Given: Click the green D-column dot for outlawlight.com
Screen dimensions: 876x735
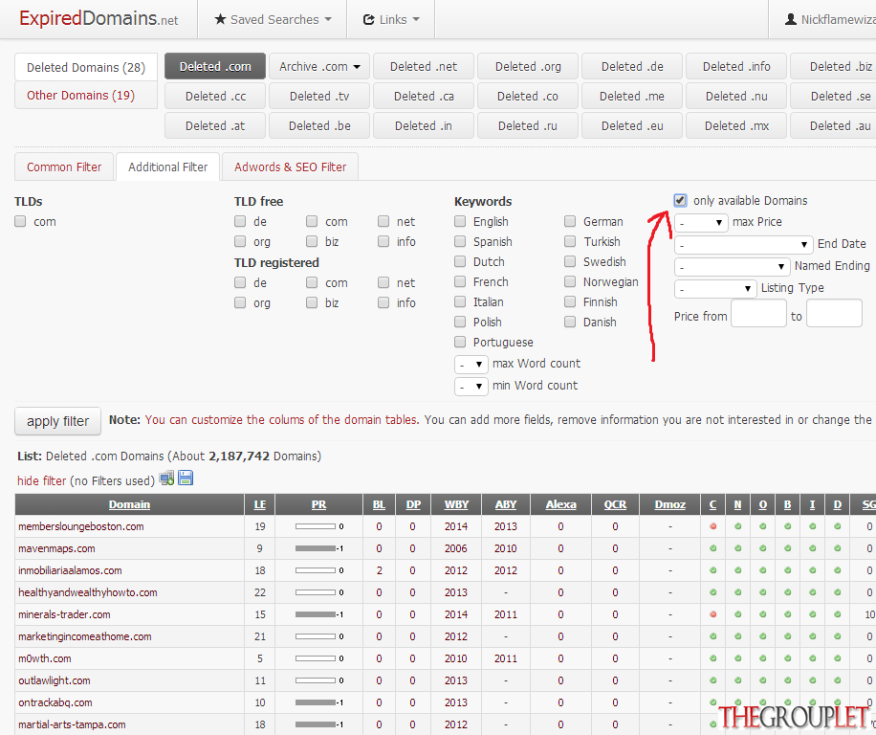Looking at the screenshot, I should pyautogui.click(x=838, y=680).
